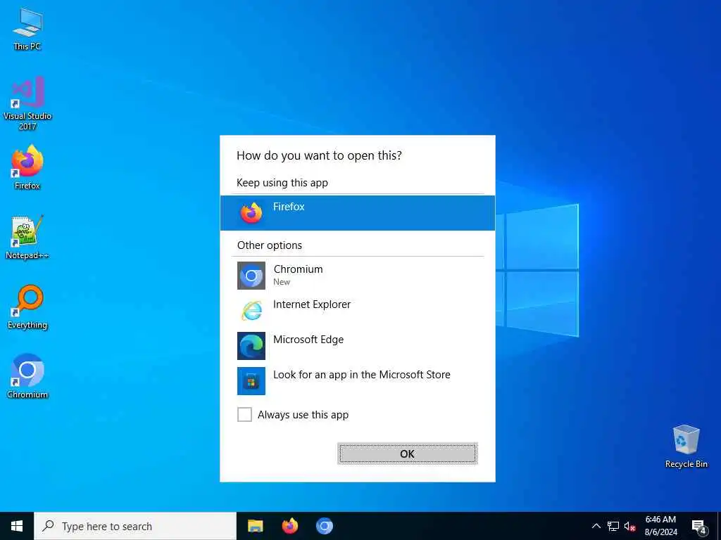Open Firefox from the taskbar

[289, 526]
